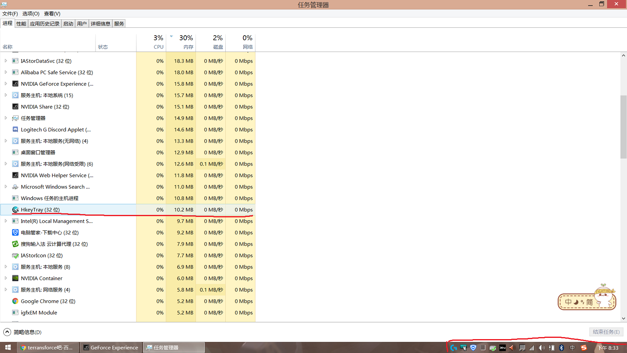Open the Tencent PC Manager shield tray icon

473,348
